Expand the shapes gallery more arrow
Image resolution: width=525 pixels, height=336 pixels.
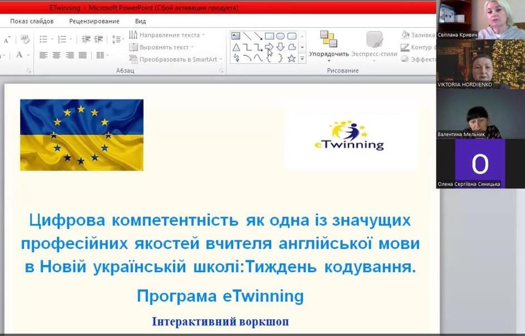303,58
